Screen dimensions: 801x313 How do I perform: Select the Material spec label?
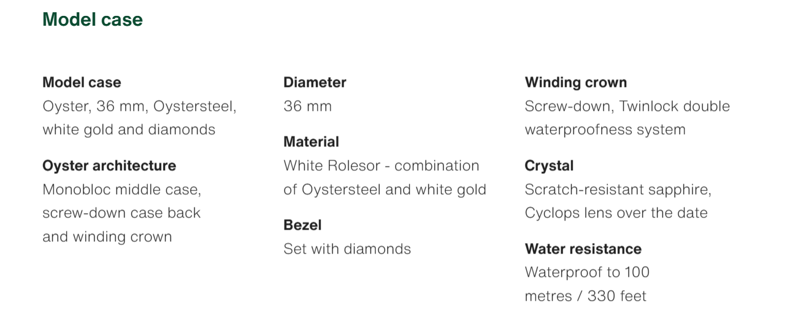(x=311, y=142)
